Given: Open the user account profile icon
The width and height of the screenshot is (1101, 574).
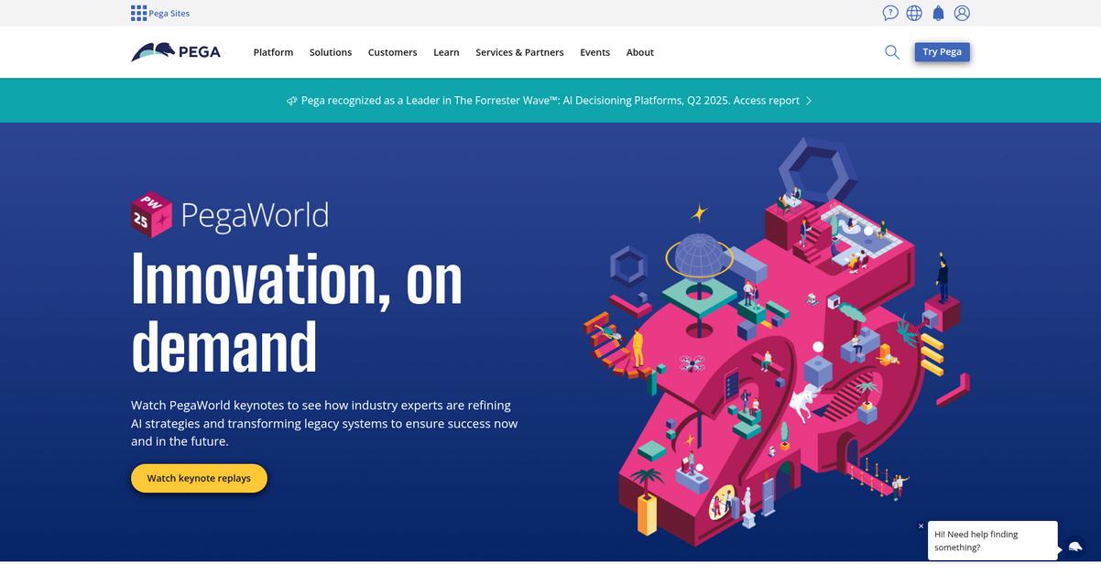Looking at the screenshot, I should (x=962, y=13).
